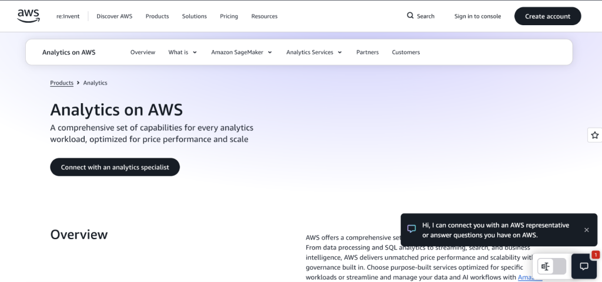
Task: Select the Overview tab in the Analytics nav
Action: (x=143, y=52)
